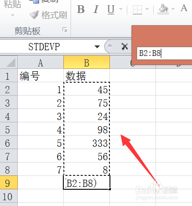Click cell A2 containing 1
Screen dimensions: 192x206
(x=40, y=89)
